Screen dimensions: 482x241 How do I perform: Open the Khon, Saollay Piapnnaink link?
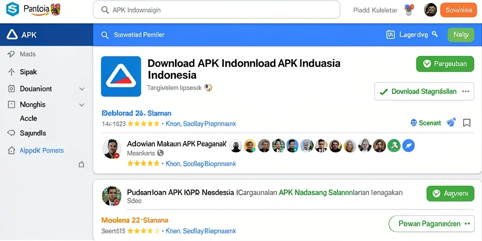coord(201,124)
